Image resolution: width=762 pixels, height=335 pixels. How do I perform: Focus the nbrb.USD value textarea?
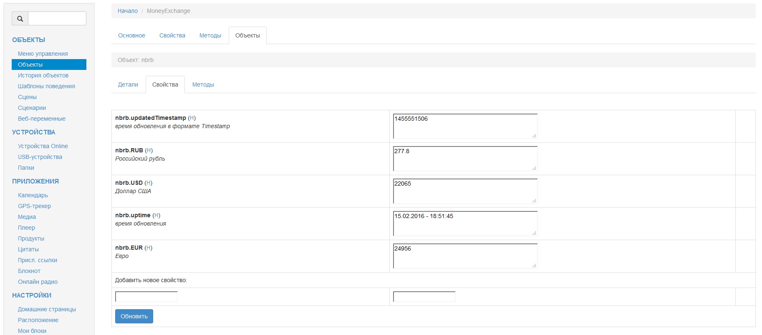coord(465,191)
